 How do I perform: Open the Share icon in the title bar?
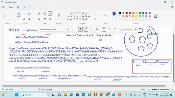172,7
